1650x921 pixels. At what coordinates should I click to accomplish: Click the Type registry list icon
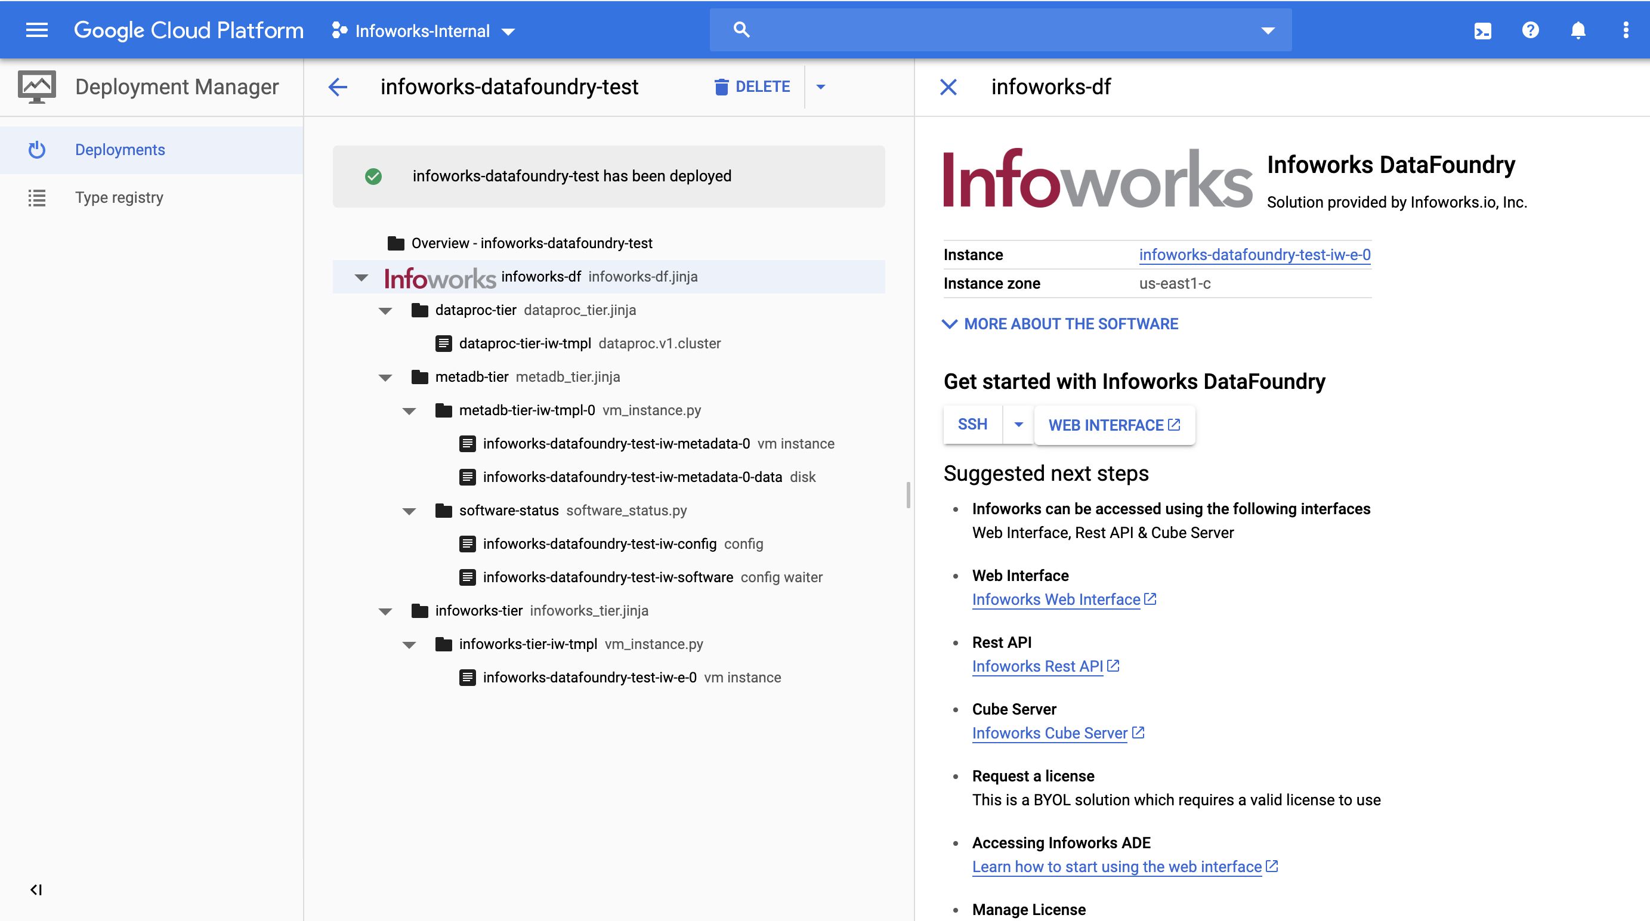point(36,198)
